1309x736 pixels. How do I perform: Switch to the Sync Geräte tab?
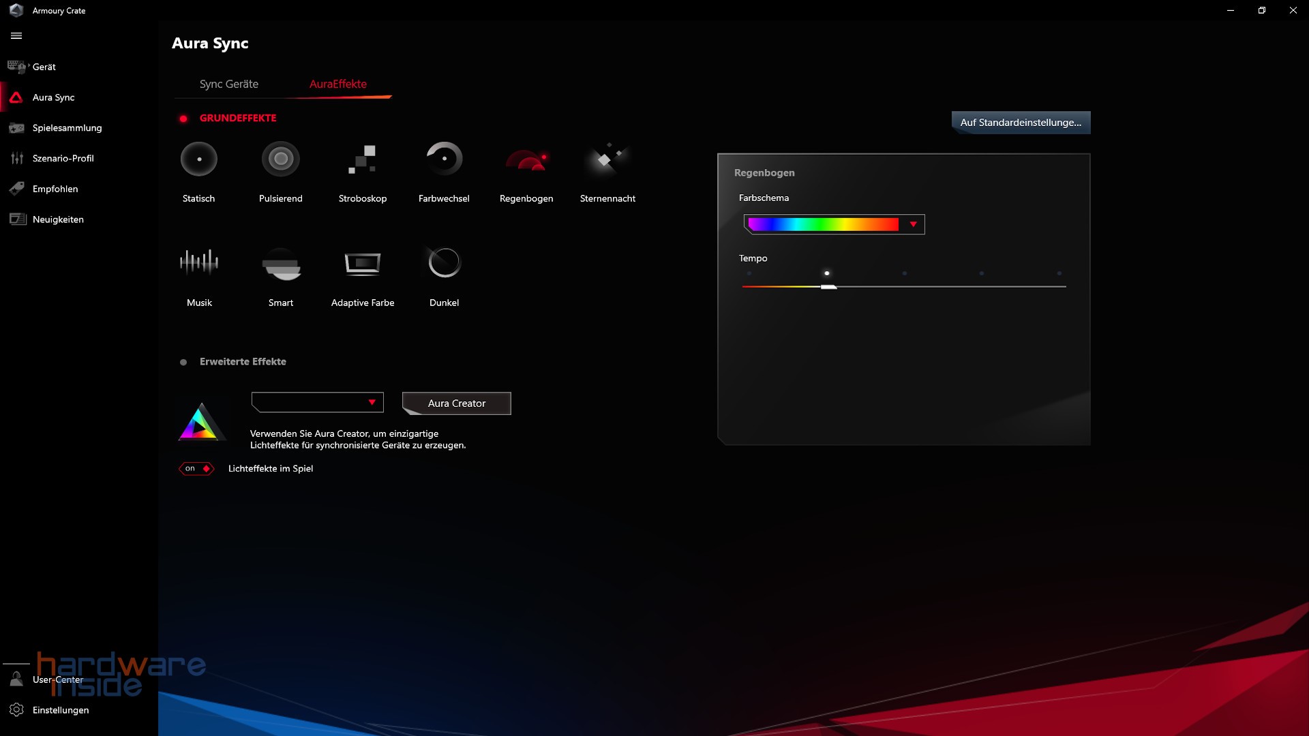click(x=228, y=84)
